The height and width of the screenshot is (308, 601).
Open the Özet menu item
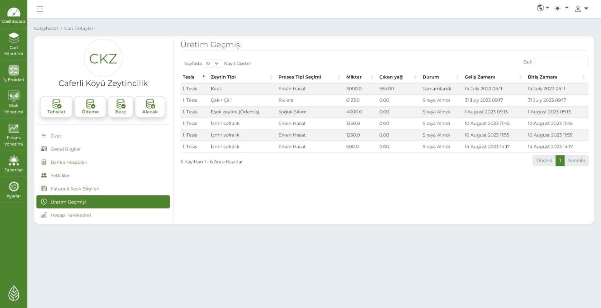click(x=103, y=136)
